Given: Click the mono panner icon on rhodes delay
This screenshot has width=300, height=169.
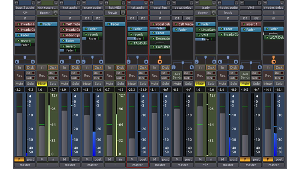Looking at the screenshot, I should coord(274,61).
